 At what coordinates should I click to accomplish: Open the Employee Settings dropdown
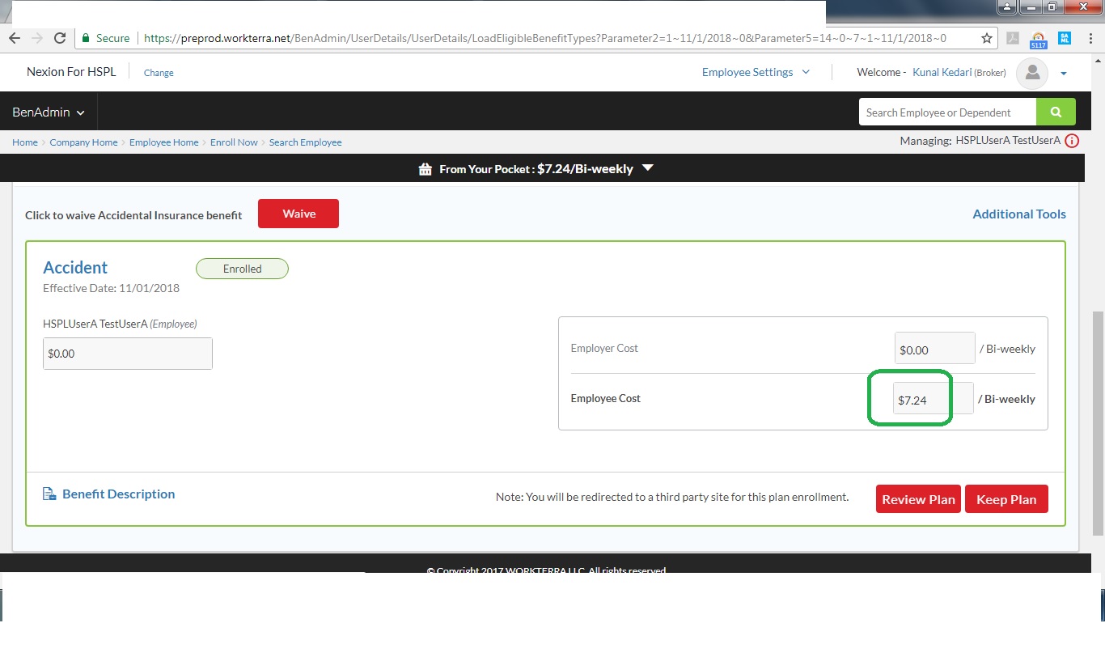tap(756, 72)
